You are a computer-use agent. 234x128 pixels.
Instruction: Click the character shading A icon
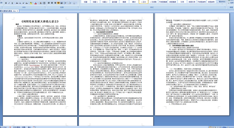tap(41, 3)
